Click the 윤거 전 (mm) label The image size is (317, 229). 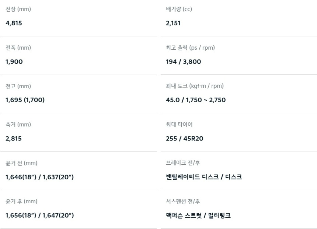point(21,163)
